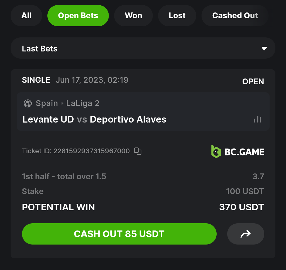Click the share arrow button
The height and width of the screenshot is (270, 286).
click(246, 234)
